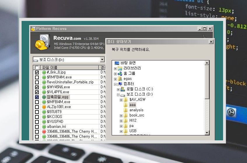
Task: Click the 라이브러리 library icon
Action: click(x=120, y=68)
